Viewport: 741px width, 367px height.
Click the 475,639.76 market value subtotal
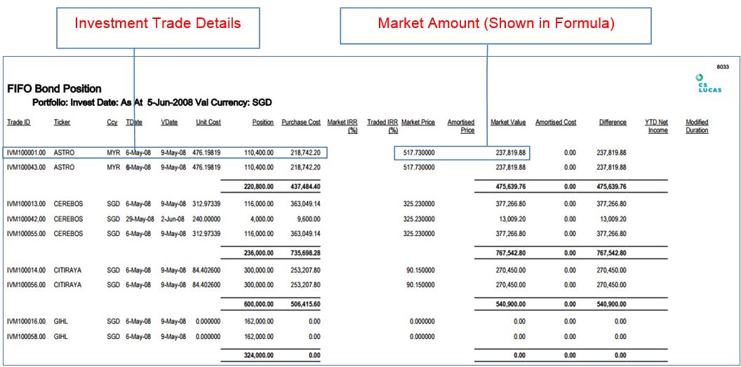(509, 186)
